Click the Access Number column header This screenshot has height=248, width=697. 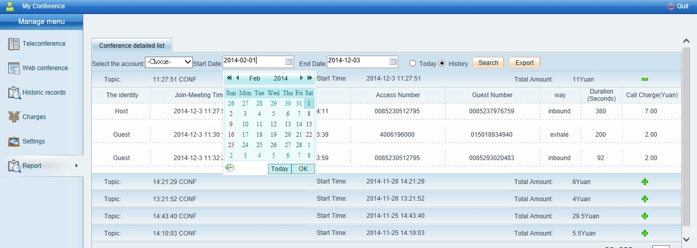click(398, 95)
